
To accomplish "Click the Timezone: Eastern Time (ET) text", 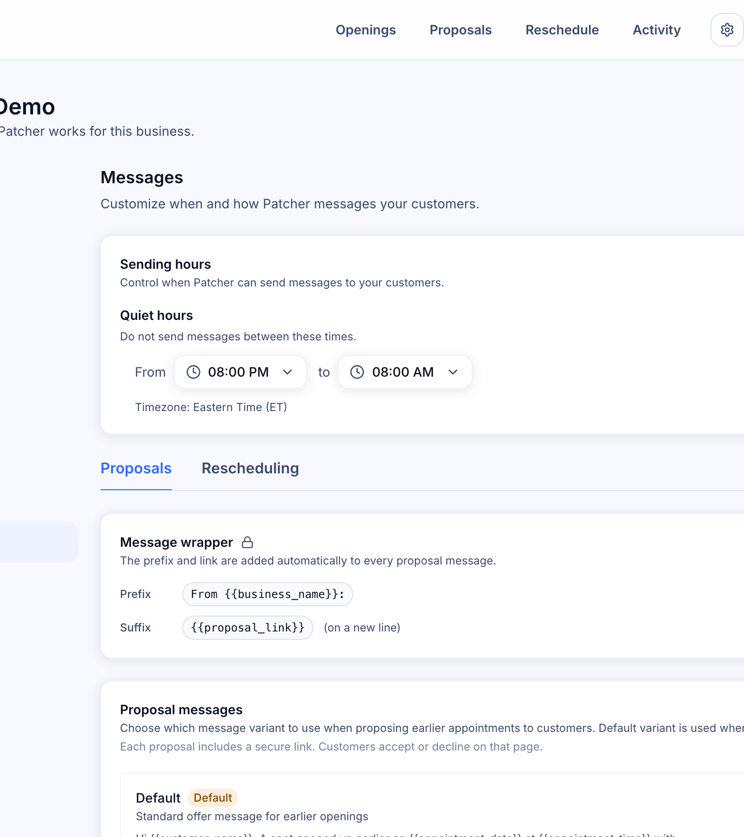I will (211, 407).
